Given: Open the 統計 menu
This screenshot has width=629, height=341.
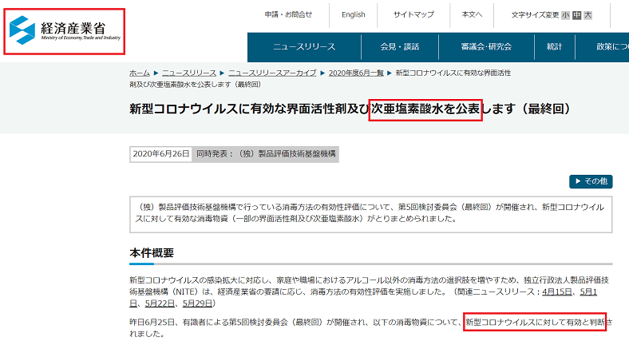Looking at the screenshot, I should point(555,47).
